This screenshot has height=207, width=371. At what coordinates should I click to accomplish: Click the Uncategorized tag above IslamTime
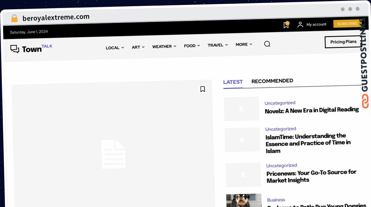point(281,129)
